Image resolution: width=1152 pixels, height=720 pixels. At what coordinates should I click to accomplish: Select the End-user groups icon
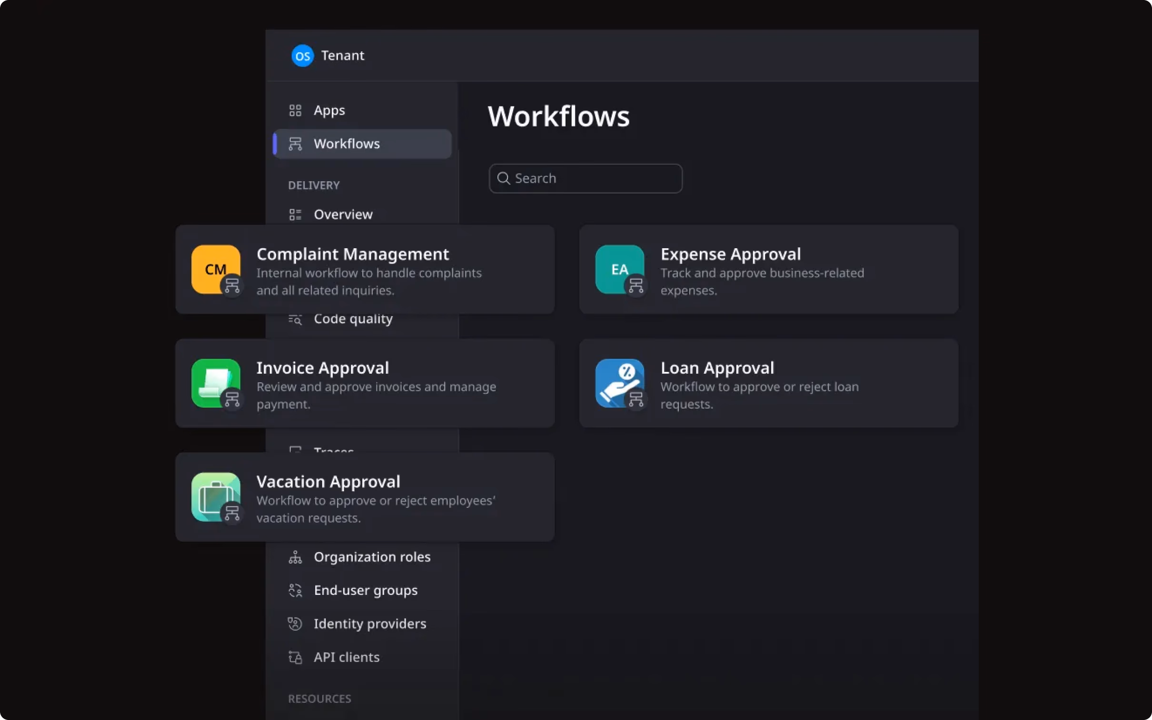coord(296,590)
